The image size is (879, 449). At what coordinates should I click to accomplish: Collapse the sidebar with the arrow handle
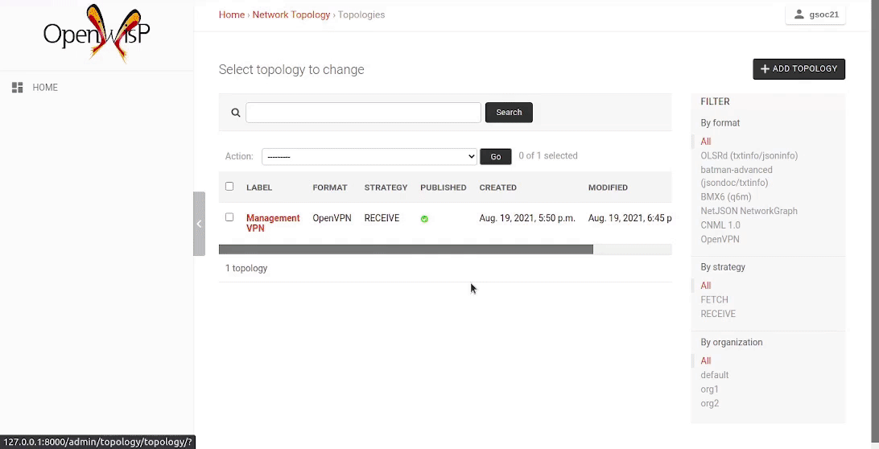[x=199, y=224]
